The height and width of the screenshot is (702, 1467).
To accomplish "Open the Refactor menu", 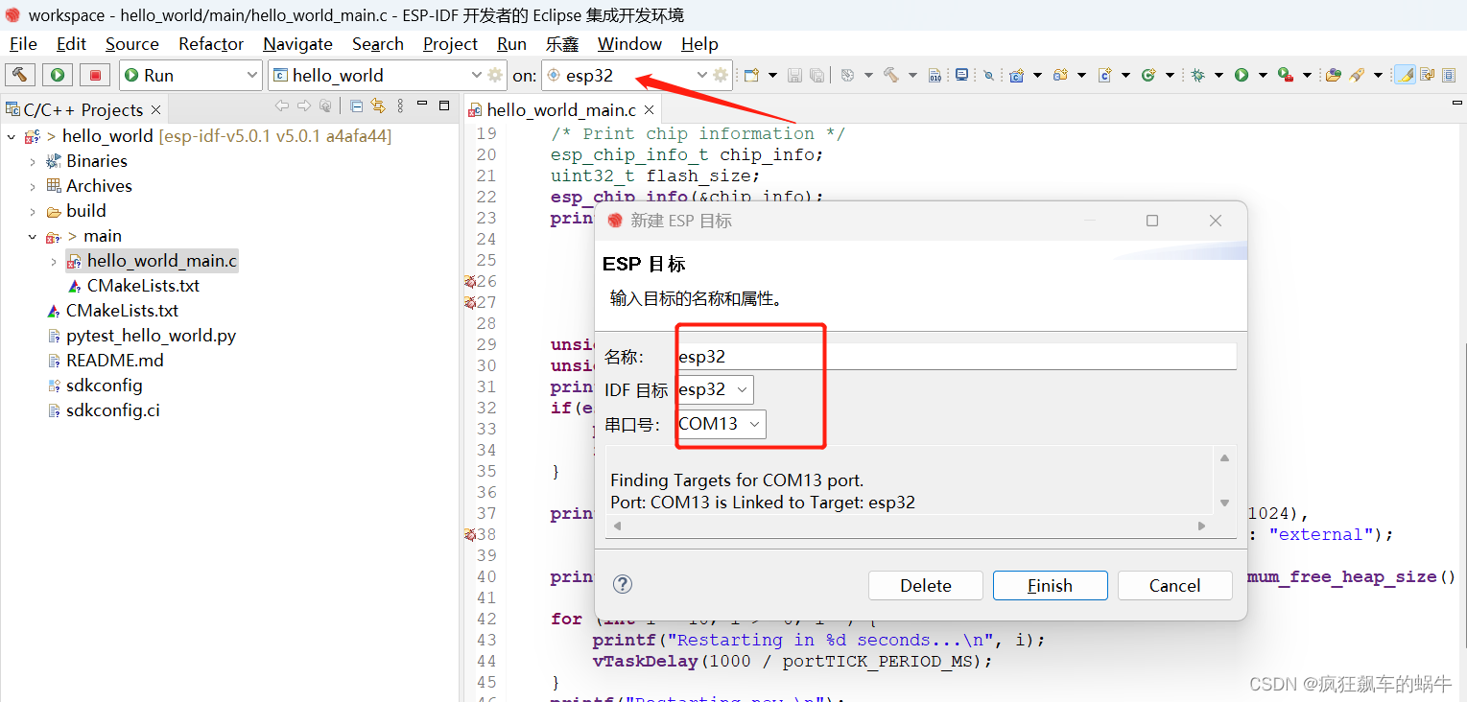I will [x=211, y=44].
